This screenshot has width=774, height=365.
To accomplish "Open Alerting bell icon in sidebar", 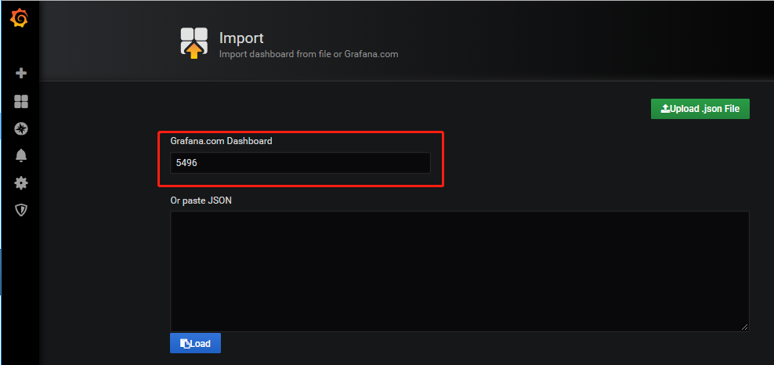I will 21,156.
